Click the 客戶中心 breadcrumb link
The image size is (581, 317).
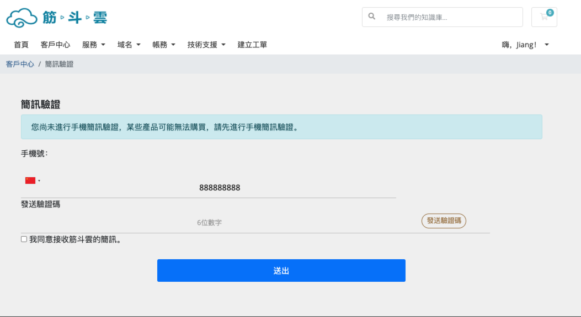click(x=20, y=64)
